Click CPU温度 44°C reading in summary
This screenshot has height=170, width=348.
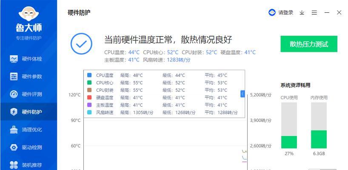[x=122, y=53]
